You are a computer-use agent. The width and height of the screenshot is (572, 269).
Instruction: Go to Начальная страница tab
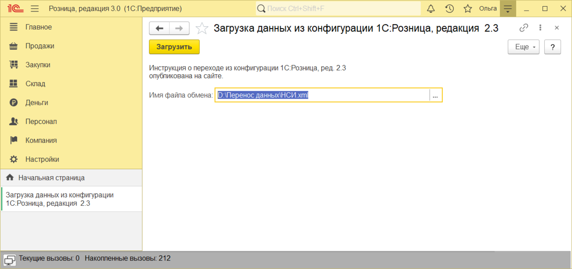(x=71, y=178)
